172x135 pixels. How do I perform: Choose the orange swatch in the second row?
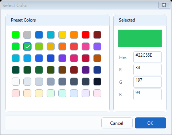click(62, 46)
